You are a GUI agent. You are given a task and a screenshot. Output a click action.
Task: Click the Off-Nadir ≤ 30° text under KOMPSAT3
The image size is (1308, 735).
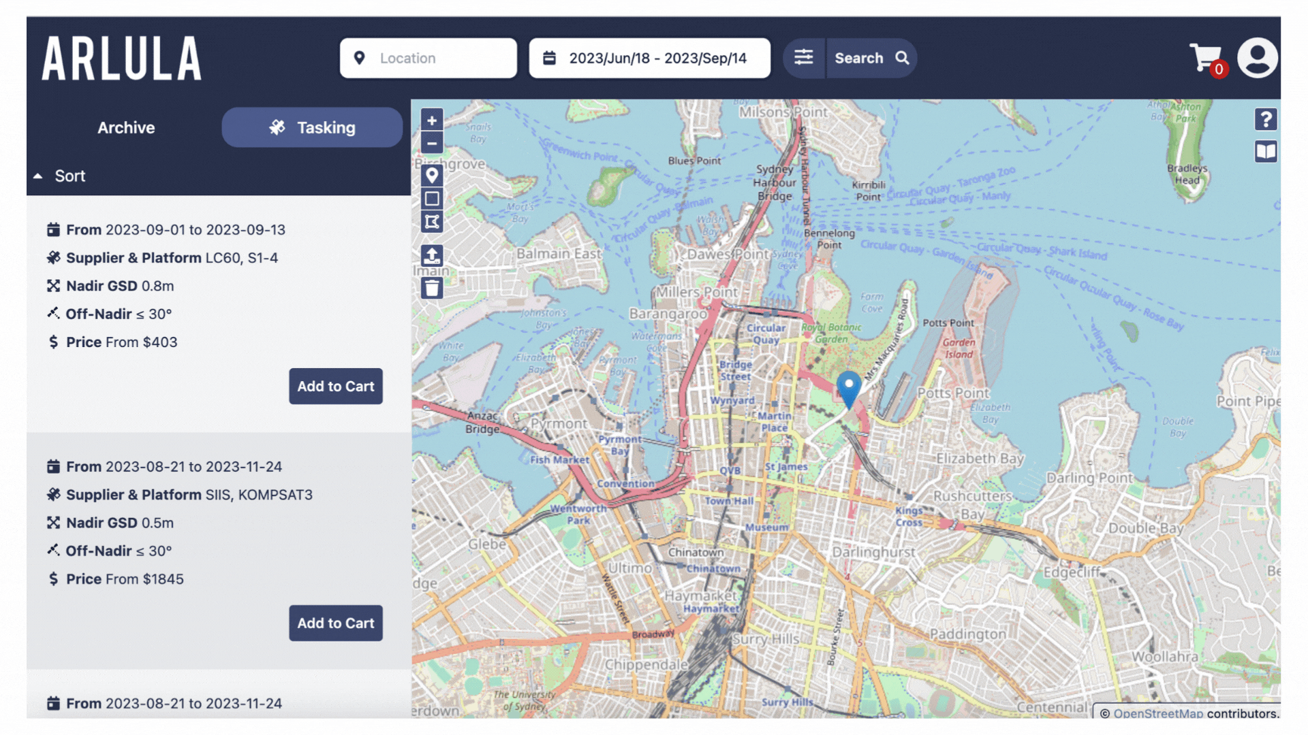[x=119, y=551]
